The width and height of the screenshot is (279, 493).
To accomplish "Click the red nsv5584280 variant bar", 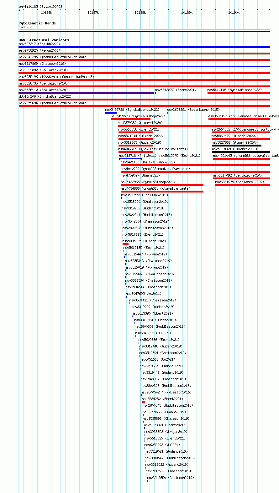I will coord(144,402).
